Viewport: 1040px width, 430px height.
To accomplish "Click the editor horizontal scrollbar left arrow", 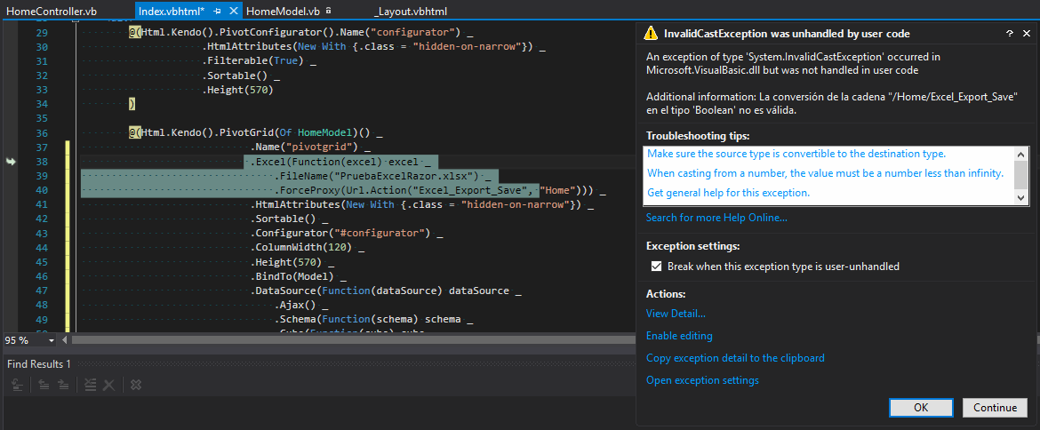I will coord(64,340).
